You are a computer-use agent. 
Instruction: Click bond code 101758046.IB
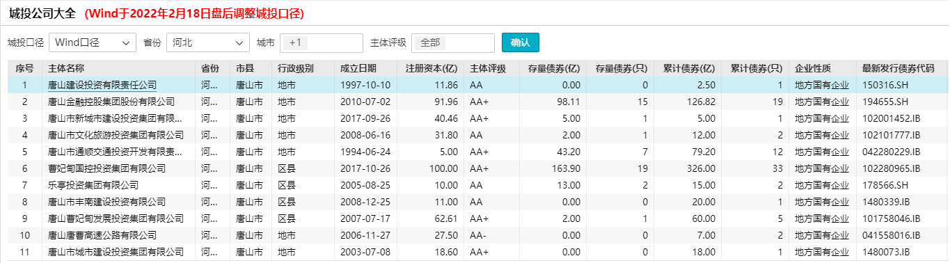pos(891,218)
